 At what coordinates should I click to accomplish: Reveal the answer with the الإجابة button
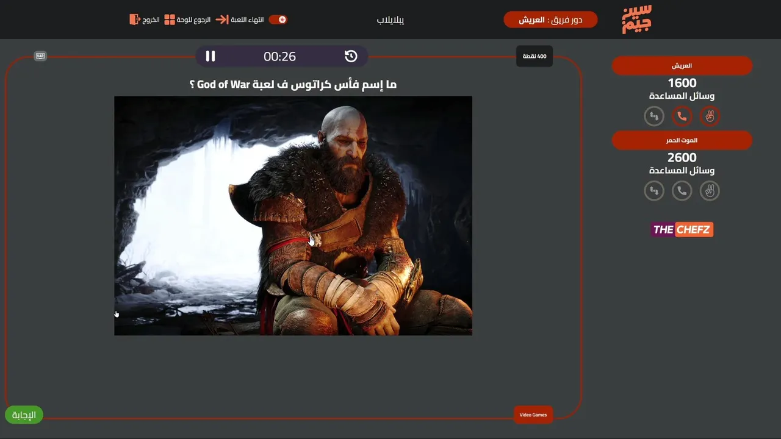pos(24,415)
